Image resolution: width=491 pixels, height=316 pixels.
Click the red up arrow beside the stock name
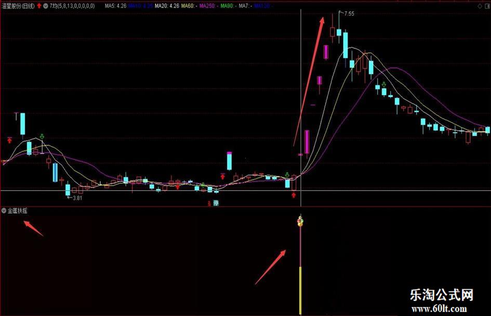39,6
